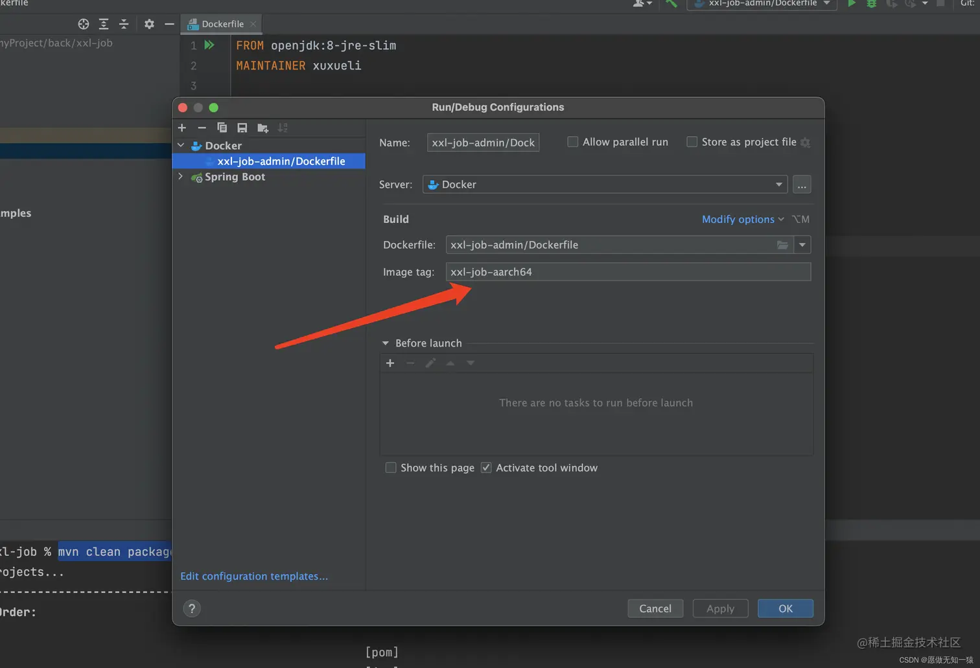Screen dimensions: 980x668
Task: Add a before launch task with plus
Action: point(390,363)
